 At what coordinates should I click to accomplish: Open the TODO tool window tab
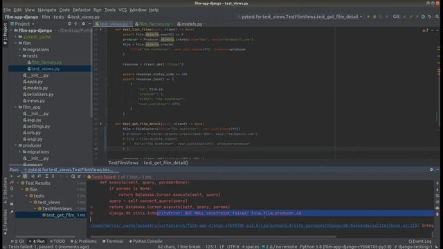pyautogui.click(x=57, y=241)
